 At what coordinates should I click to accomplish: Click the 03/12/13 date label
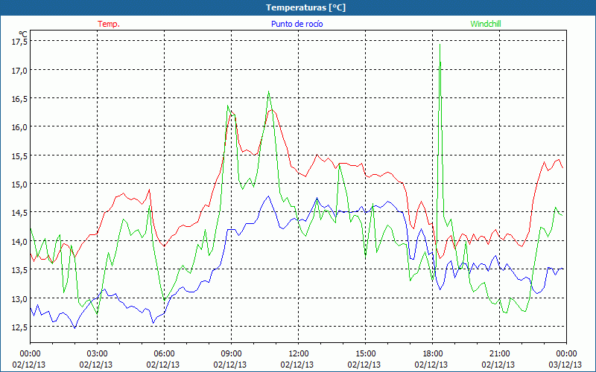565,365
